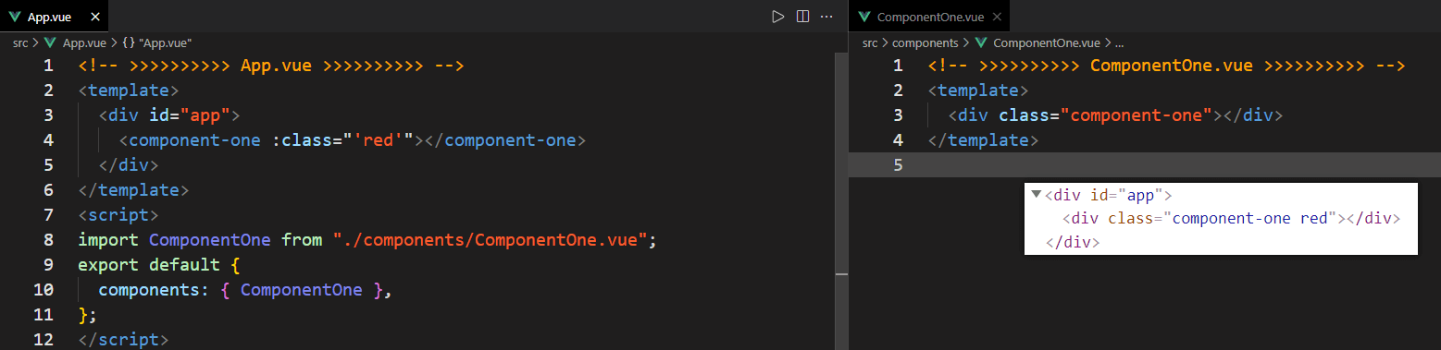Click the "App.vue" symbol breadcrumb
1441x350 pixels.
(x=165, y=42)
